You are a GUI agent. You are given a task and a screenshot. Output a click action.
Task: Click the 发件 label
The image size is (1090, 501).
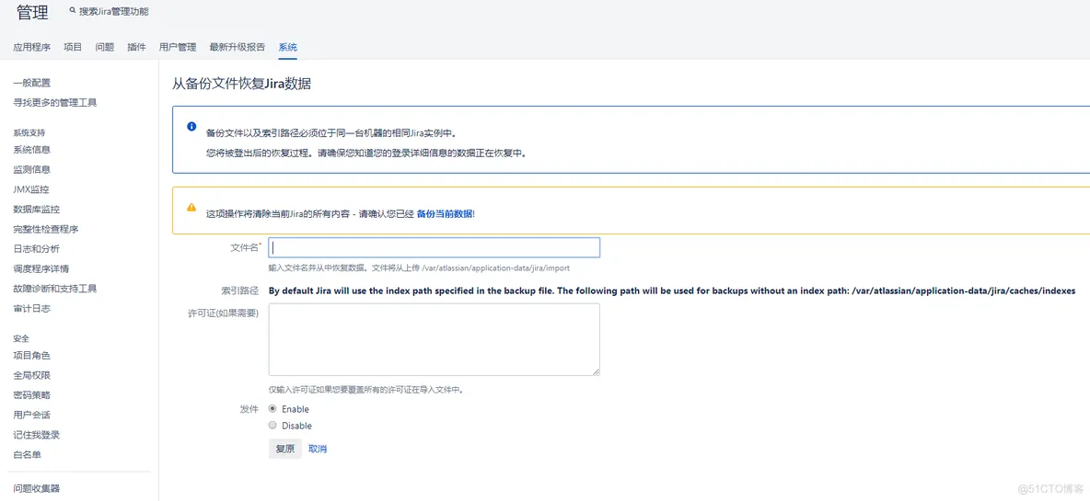249,409
